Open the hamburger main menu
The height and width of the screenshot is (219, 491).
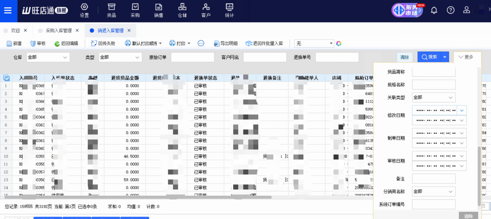pyautogui.click(x=8, y=10)
